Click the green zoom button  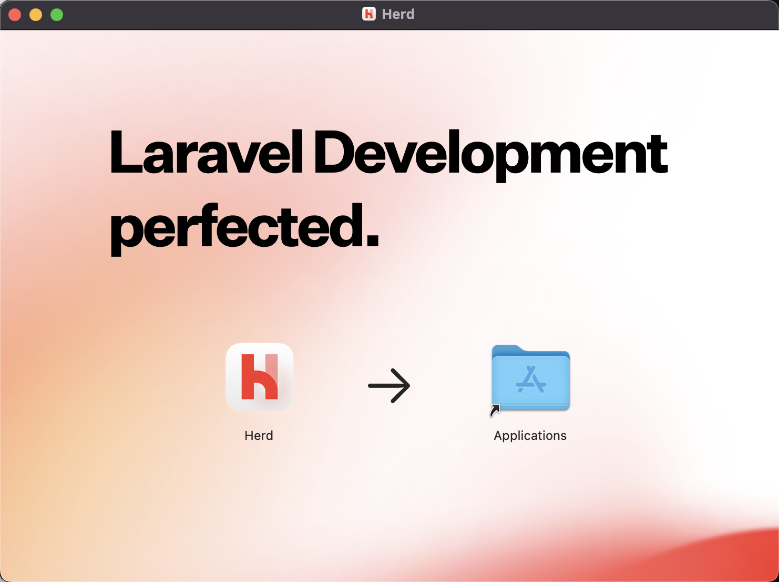[x=56, y=15]
